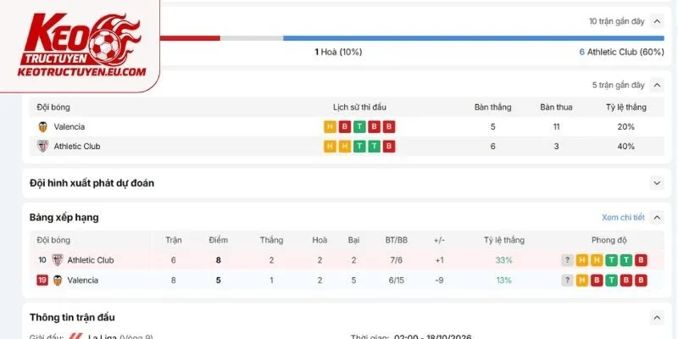This screenshot has width=678, height=339.
Task: Click Valencia crest in standings row
Action: pos(57,281)
